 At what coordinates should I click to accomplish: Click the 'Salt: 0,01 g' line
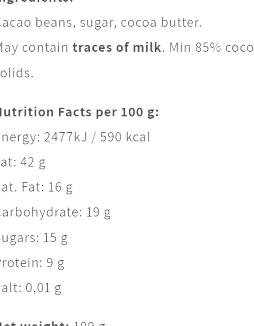pos(31,288)
